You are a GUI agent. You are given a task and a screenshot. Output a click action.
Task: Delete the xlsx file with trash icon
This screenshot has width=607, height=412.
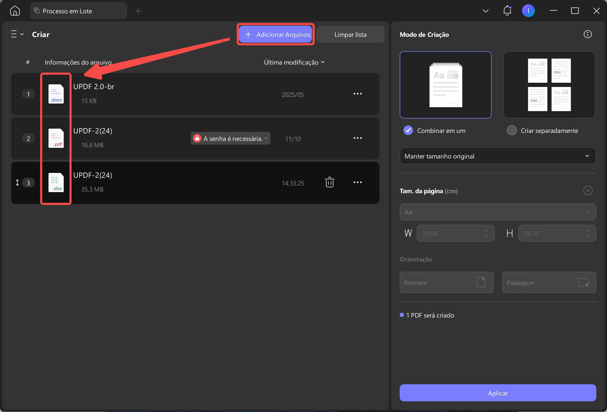329,183
